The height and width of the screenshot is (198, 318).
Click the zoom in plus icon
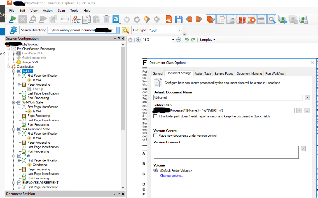138,40
